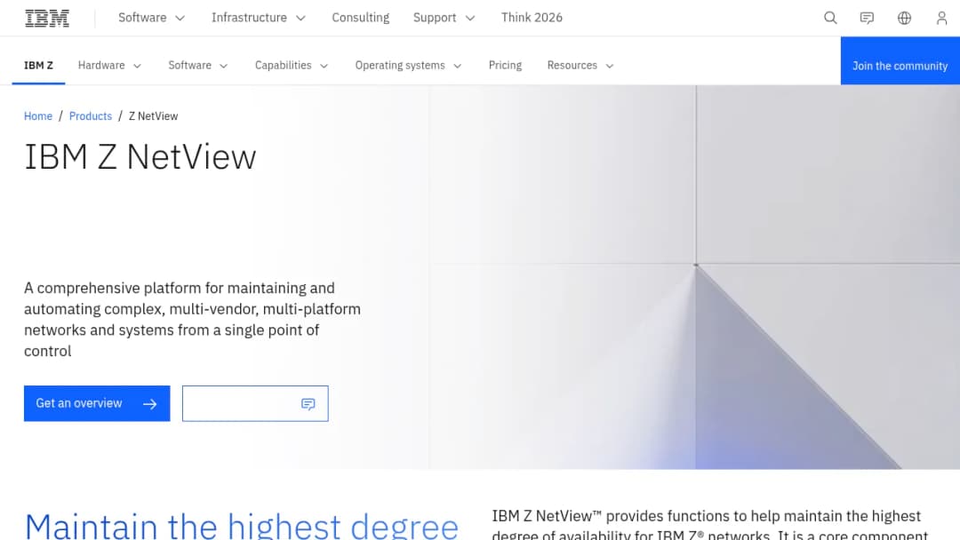Open the Pricing tab
The image size is (960, 540).
(x=505, y=66)
